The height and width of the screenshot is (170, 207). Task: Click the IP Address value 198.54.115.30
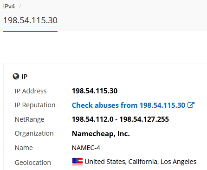tap(95, 91)
